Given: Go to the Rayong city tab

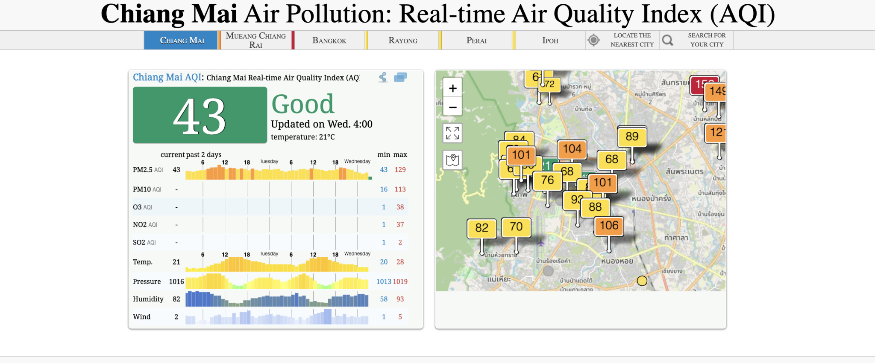Looking at the screenshot, I should 403,41.
